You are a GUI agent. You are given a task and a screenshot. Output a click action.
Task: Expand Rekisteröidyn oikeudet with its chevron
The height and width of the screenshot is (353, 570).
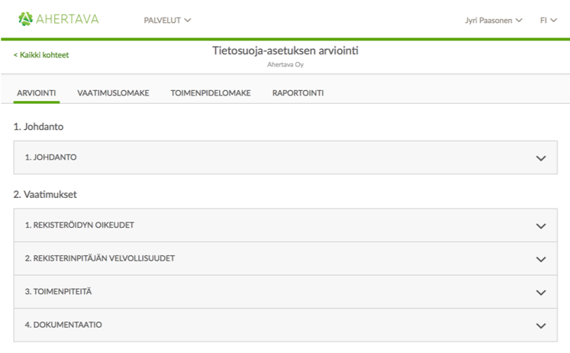(541, 225)
